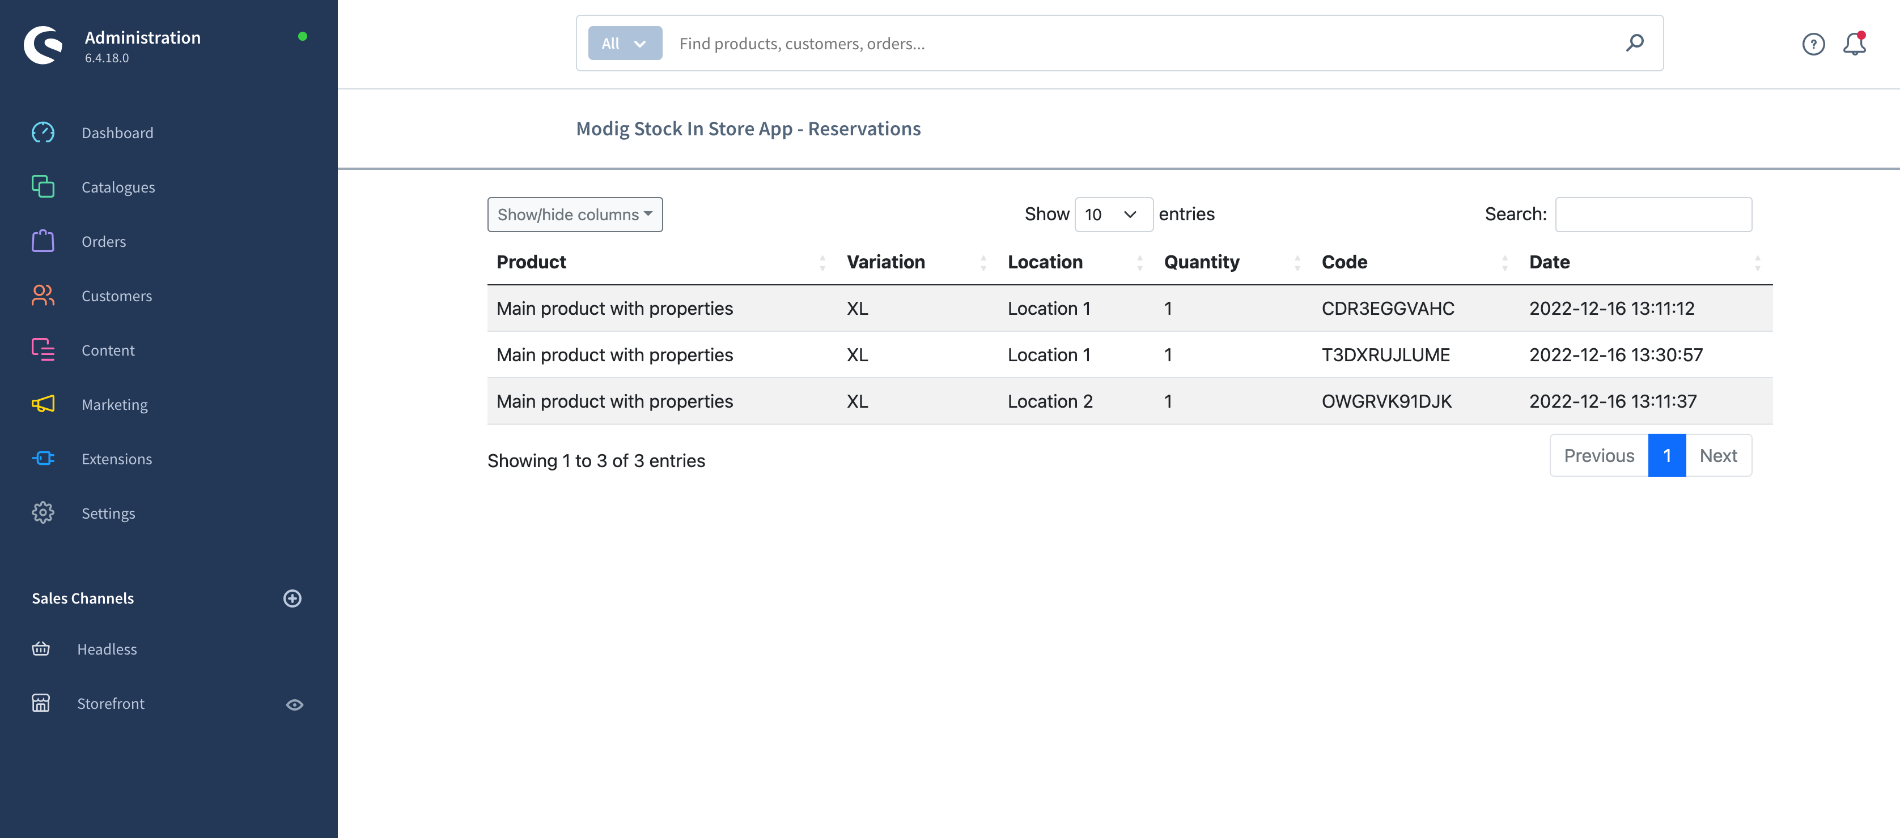This screenshot has width=1900, height=838.
Task: Click the Settings gear icon
Action: [43, 513]
